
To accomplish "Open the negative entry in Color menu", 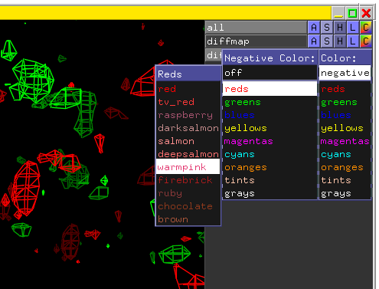I will pos(345,73).
